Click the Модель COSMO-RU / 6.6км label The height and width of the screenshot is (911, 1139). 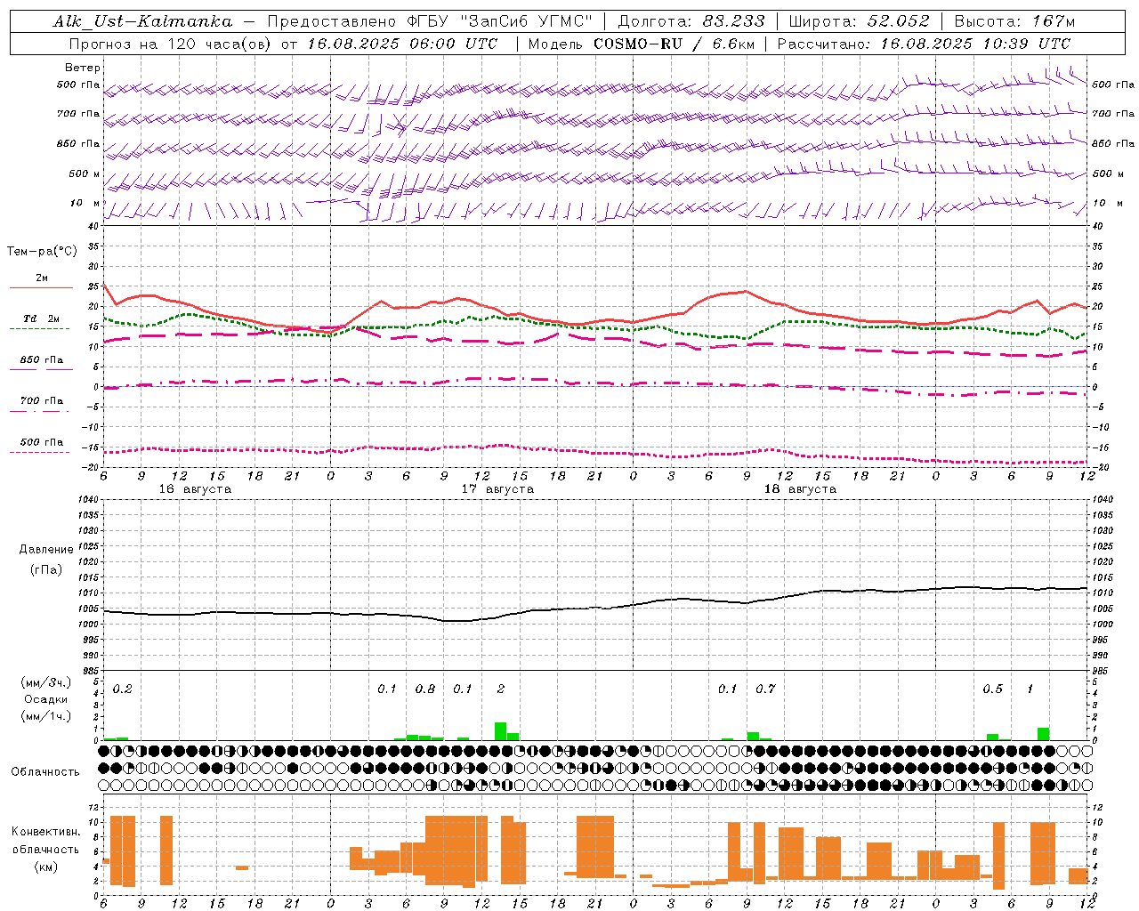pos(642,44)
